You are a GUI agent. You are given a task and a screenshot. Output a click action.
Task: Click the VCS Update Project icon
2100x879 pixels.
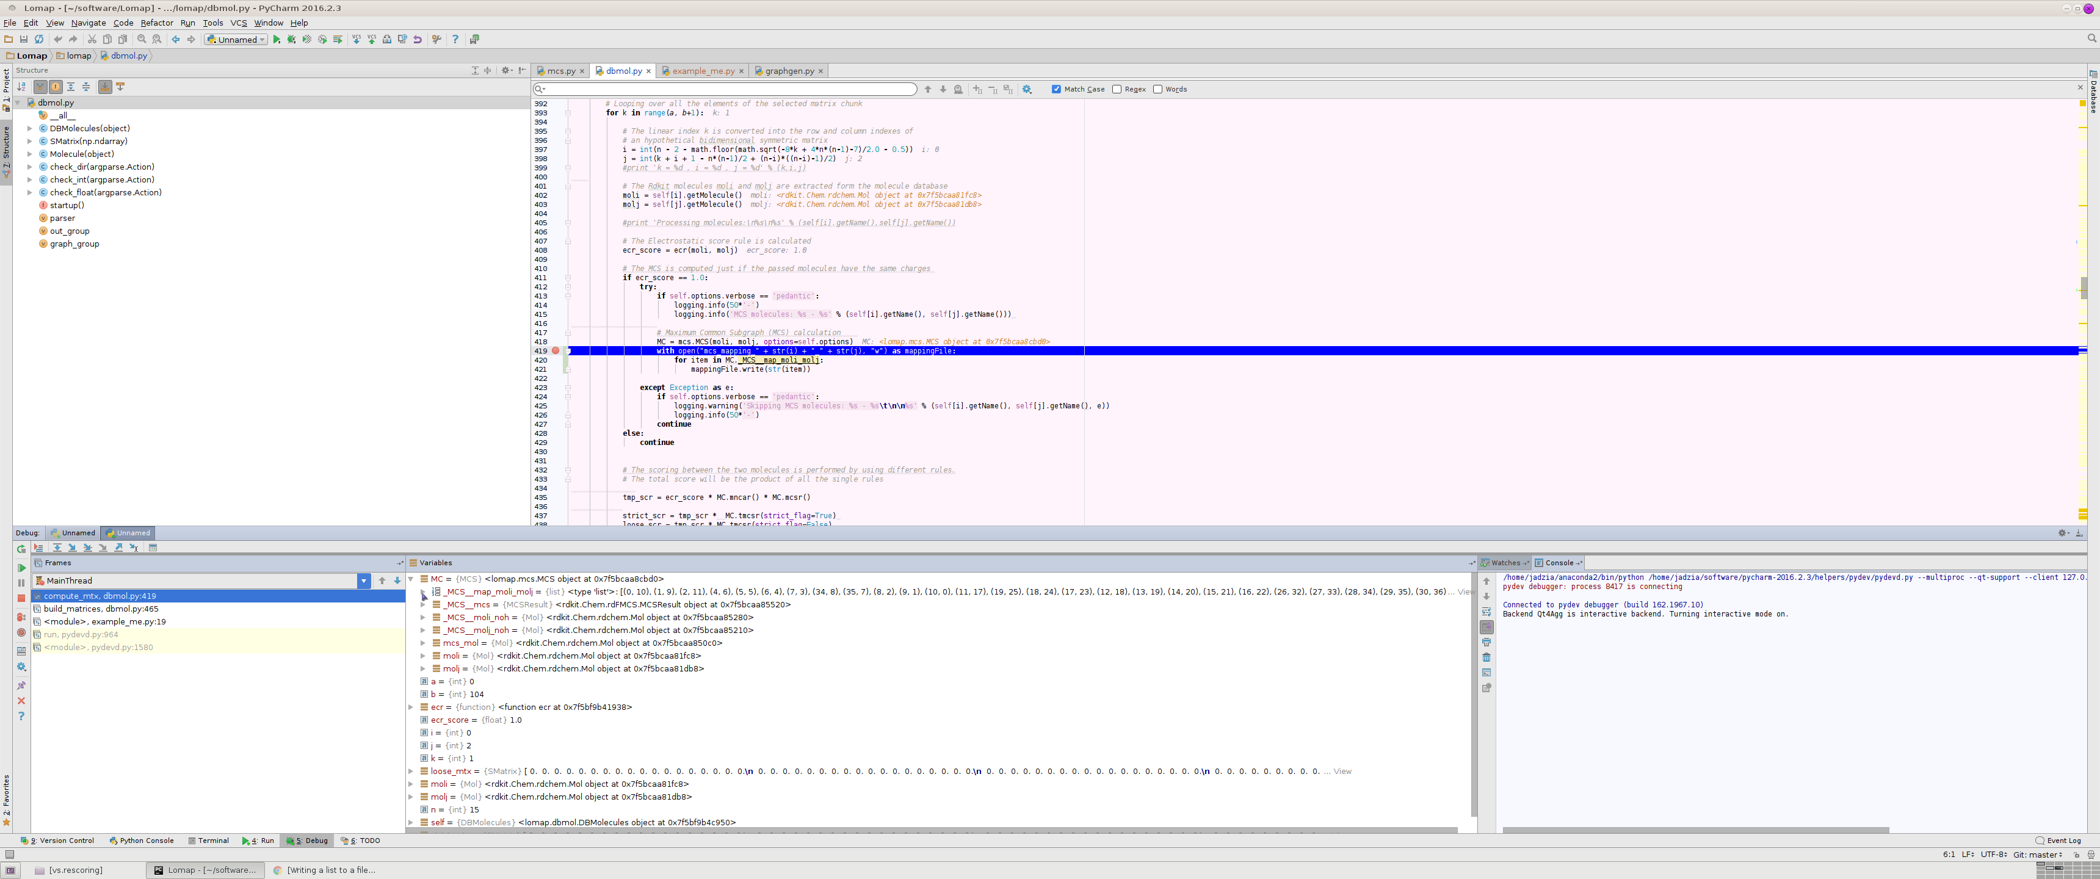click(357, 39)
